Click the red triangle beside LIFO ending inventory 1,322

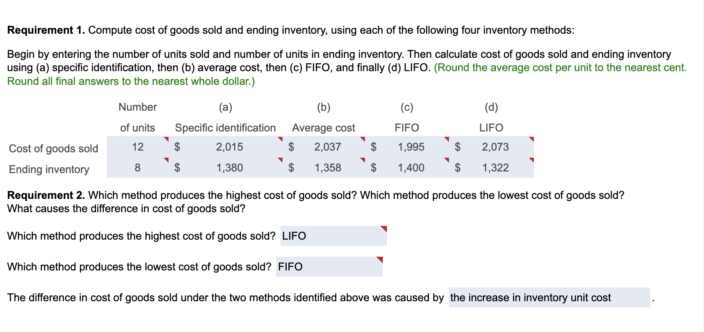tap(530, 161)
